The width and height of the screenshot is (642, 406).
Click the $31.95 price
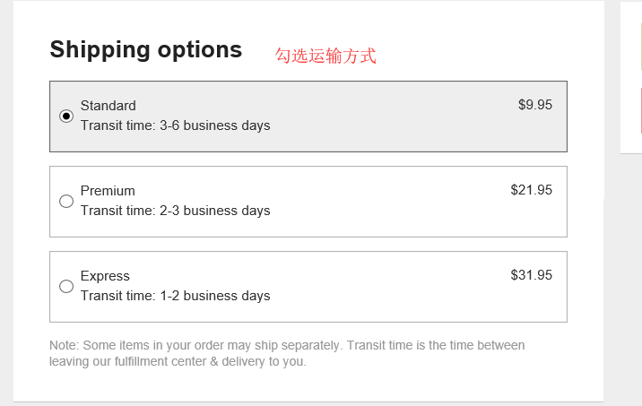(532, 275)
